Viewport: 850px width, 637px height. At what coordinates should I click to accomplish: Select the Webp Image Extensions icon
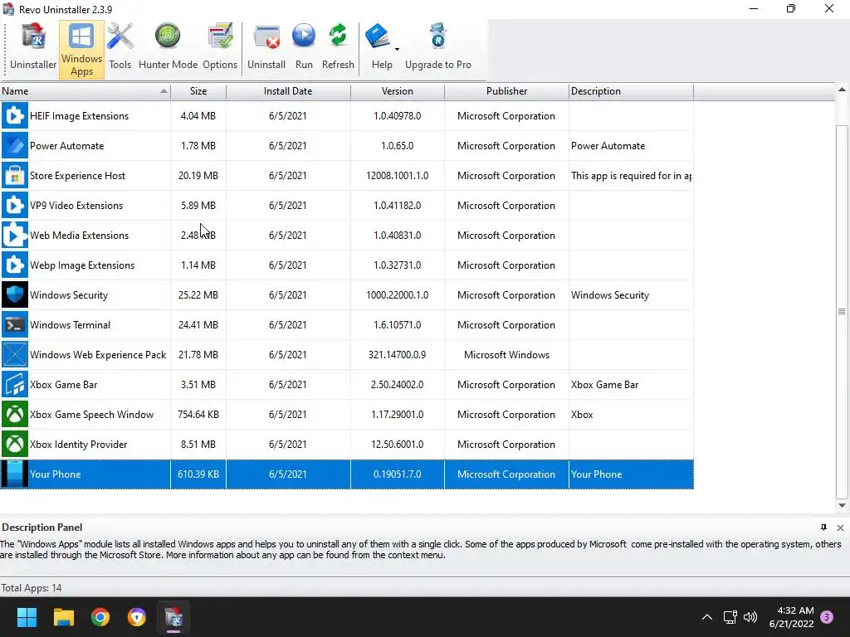point(15,265)
